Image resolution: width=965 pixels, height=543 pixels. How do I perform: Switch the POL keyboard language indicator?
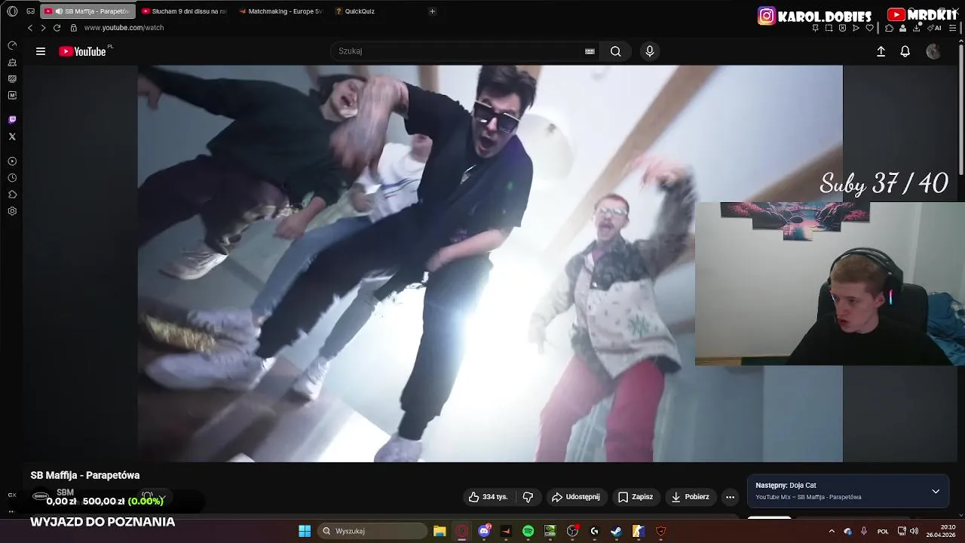[883, 531]
